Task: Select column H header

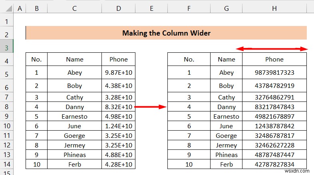Action: (x=274, y=8)
